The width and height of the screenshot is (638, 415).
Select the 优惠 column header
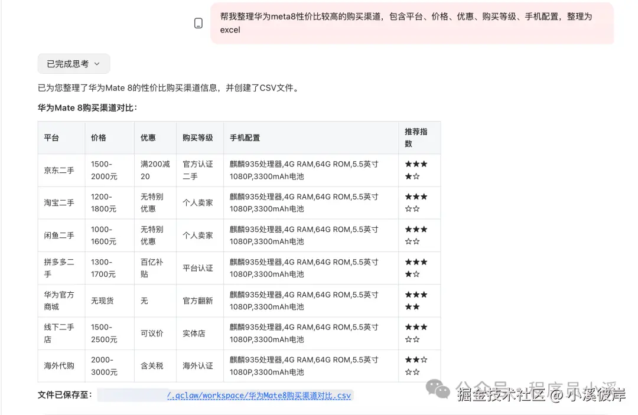coord(155,138)
